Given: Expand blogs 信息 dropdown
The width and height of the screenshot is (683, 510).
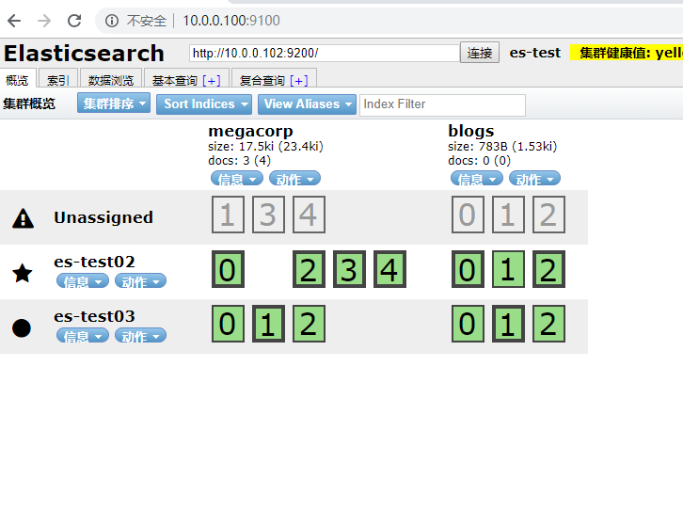Looking at the screenshot, I should click(x=477, y=178).
